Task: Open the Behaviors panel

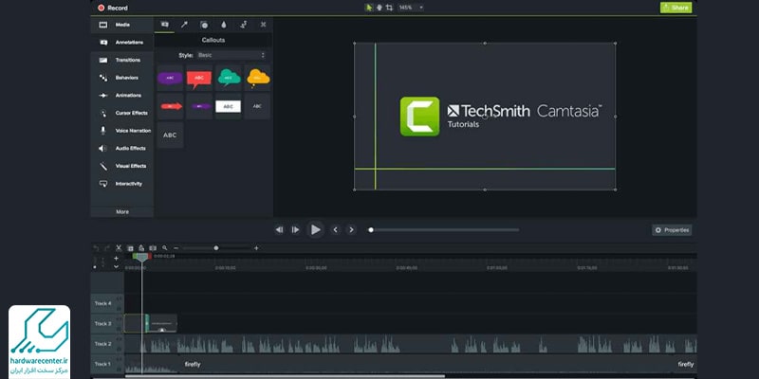Action: 122,78
